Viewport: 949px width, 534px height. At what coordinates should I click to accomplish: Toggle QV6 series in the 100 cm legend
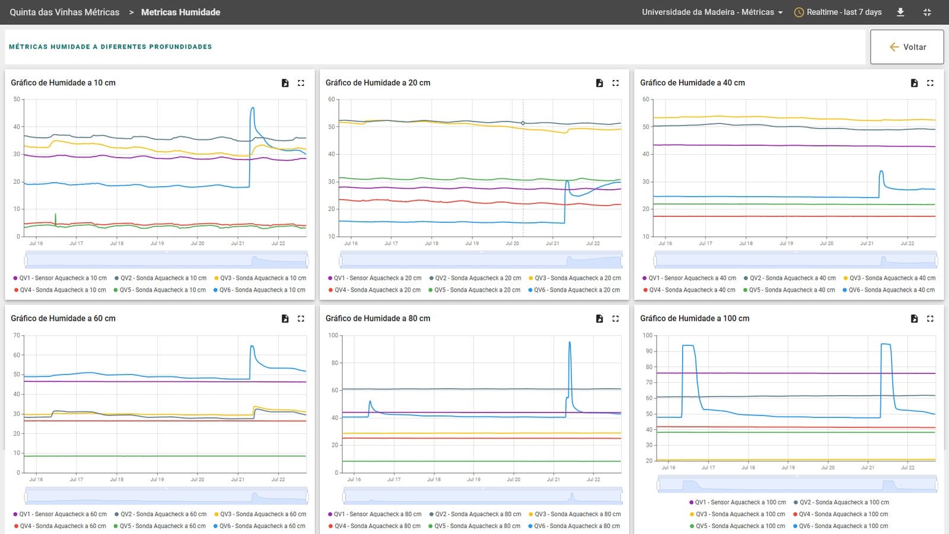coord(840,526)
